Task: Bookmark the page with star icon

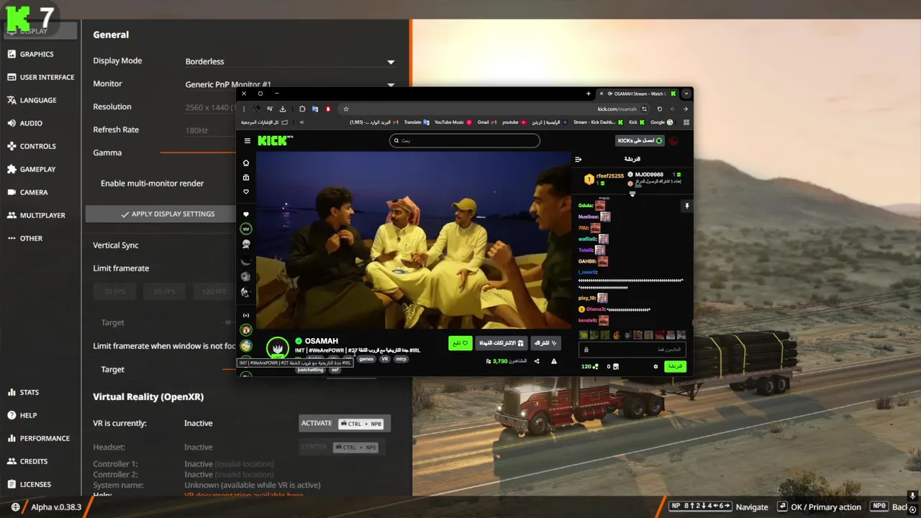Action: click(345, 109)
